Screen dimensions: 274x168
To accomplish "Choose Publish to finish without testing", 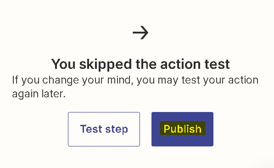I will coord(182,129).
